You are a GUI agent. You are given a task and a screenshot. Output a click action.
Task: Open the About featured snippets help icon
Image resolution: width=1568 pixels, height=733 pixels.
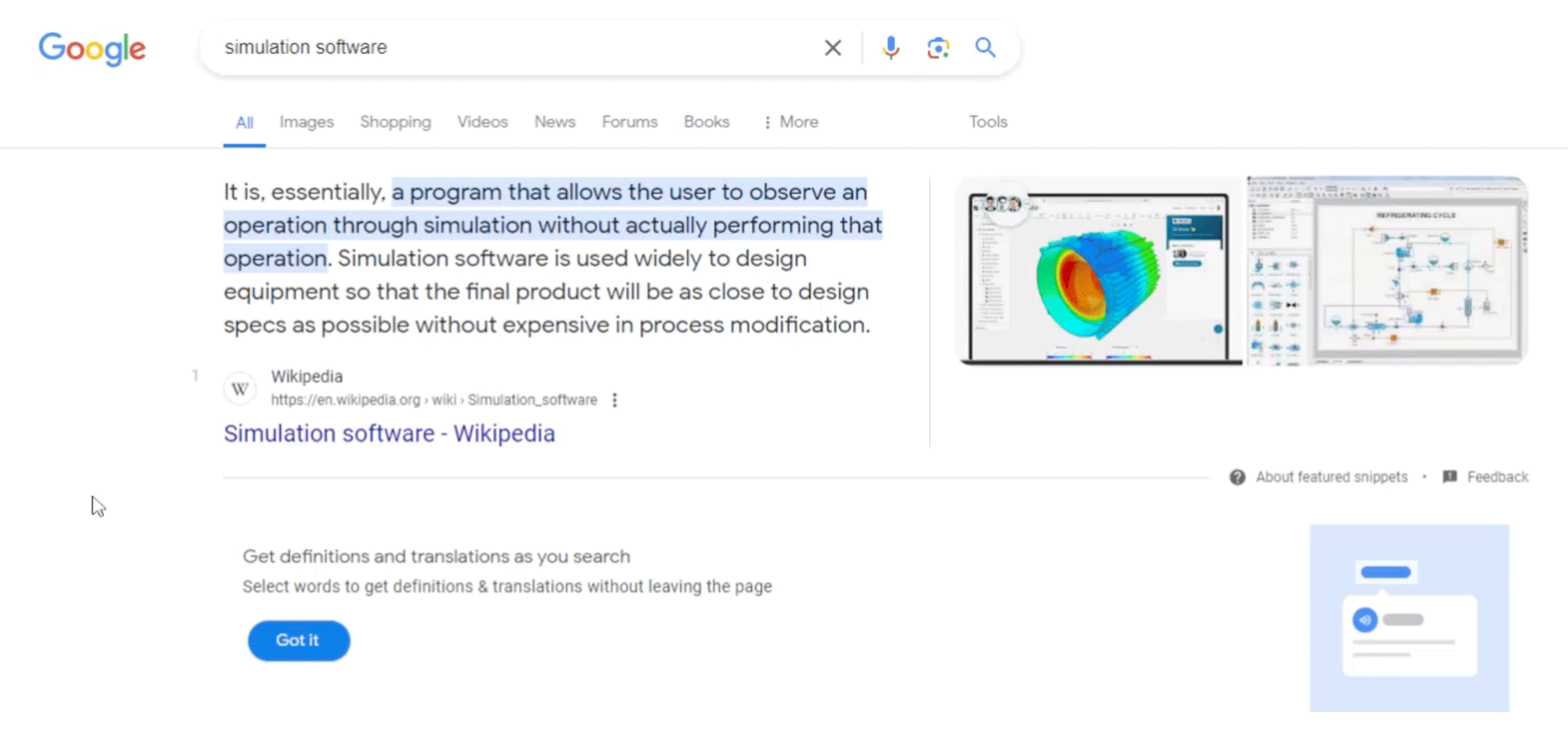[1236, 477]
